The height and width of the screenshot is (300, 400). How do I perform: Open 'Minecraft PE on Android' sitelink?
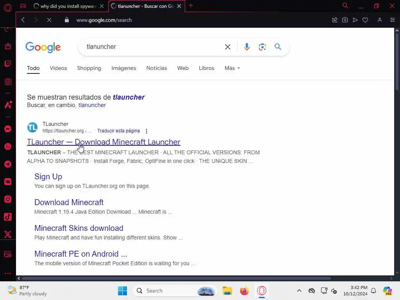[x=80, y=254]
